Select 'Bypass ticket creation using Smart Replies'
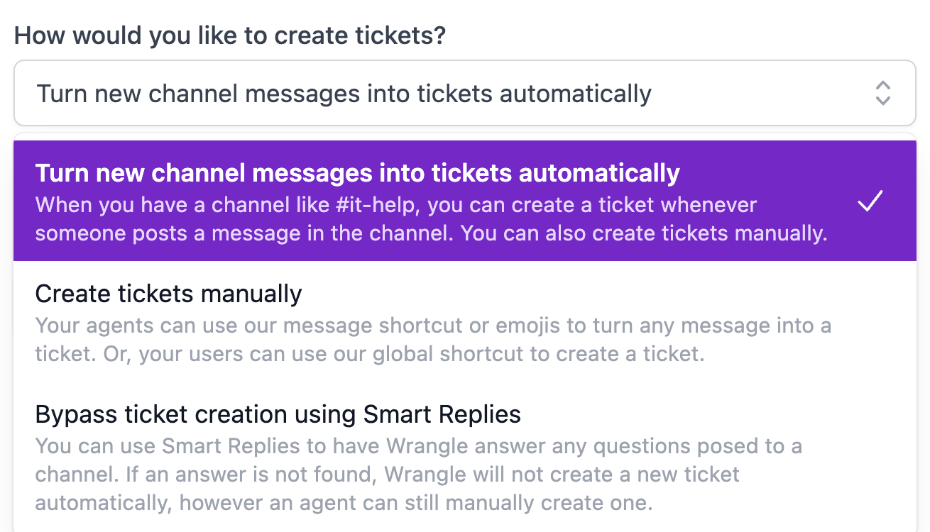The width and height of the screenshot is (930, 532). [x=278, y=415]
